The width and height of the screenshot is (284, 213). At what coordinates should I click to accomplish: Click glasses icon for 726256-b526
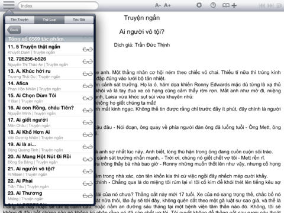(88, 62)
